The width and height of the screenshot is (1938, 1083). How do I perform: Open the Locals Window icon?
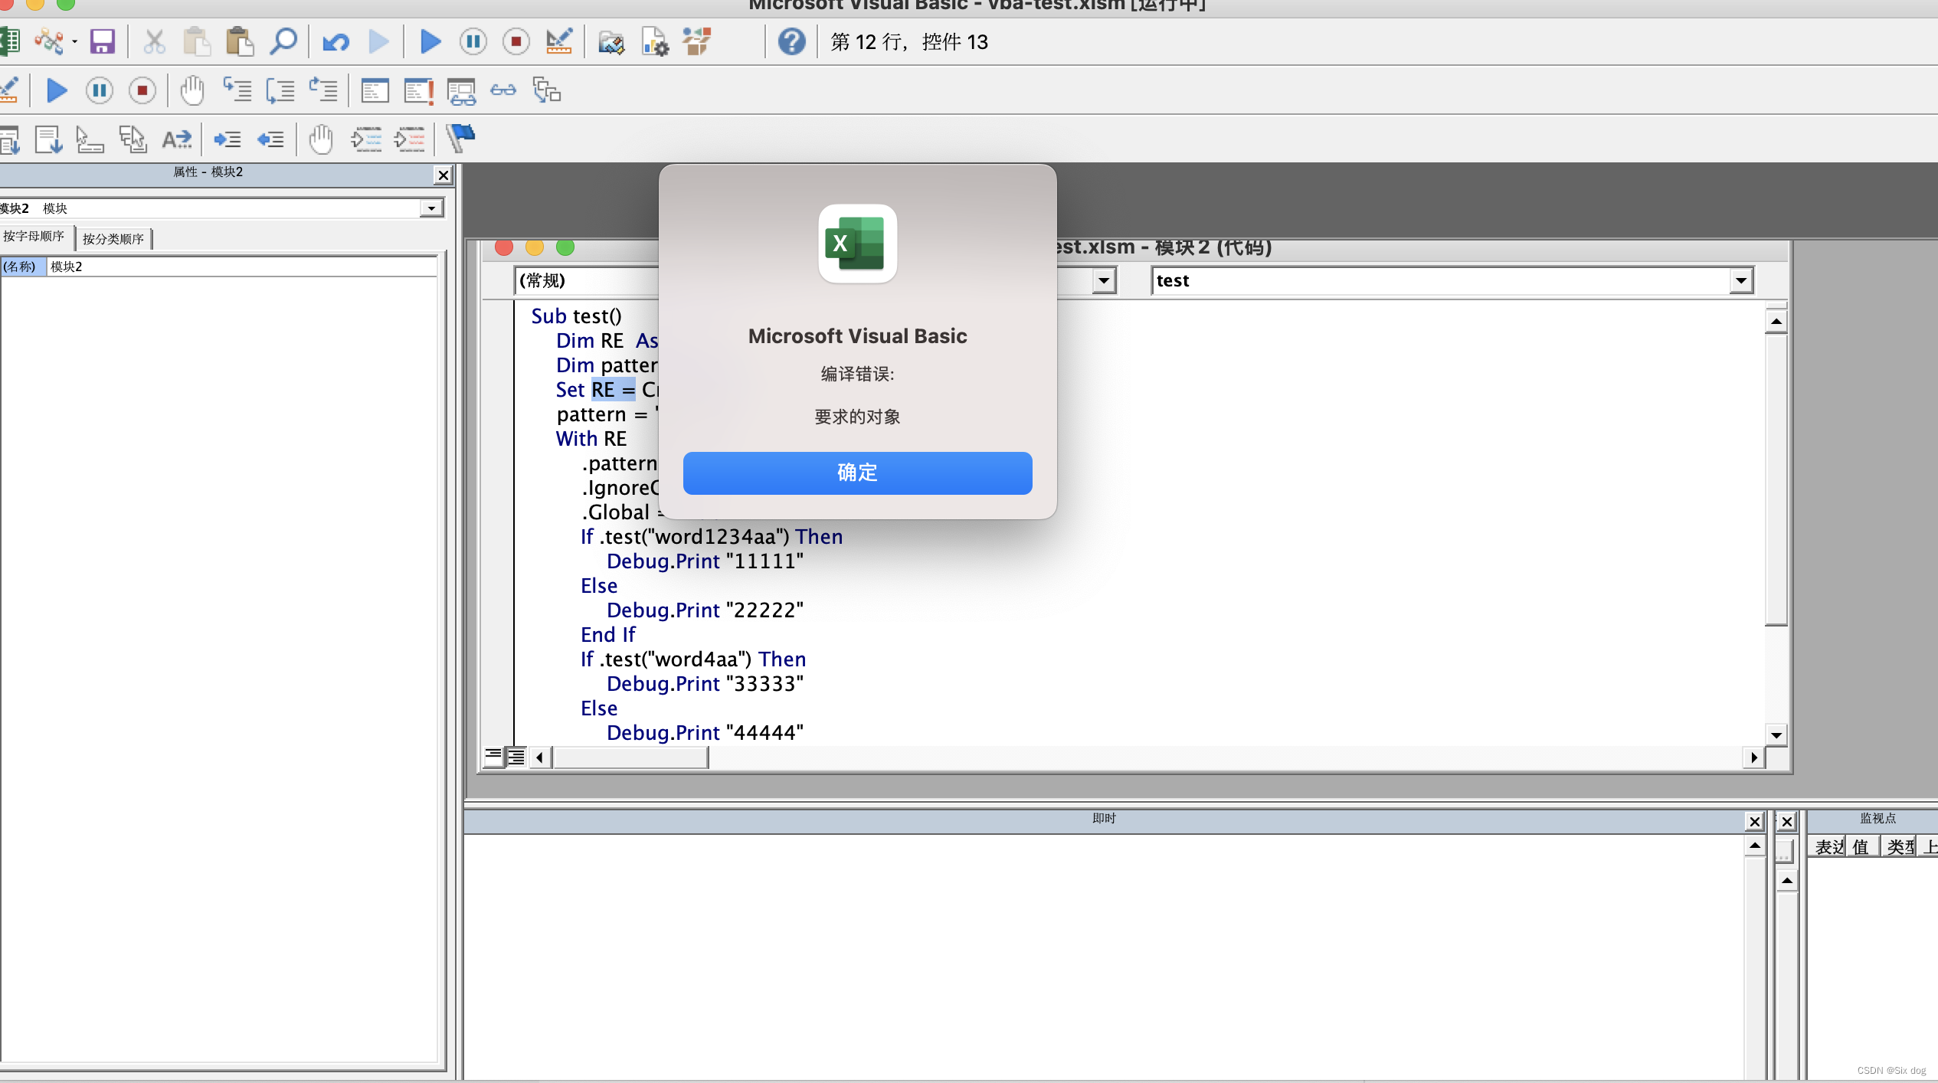[375, 90]
